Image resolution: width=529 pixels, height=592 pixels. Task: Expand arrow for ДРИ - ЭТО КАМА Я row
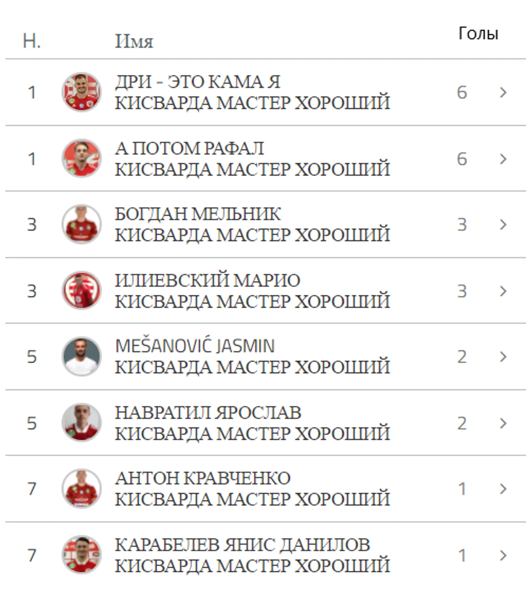(x=503, y=92)
